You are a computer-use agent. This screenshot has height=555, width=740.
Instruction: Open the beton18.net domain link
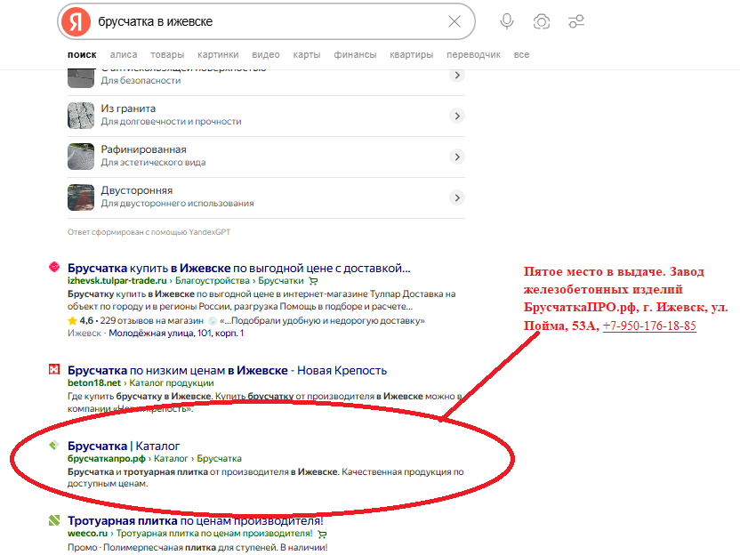click(94, 383)
